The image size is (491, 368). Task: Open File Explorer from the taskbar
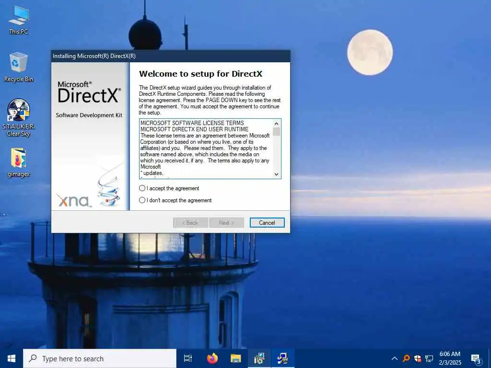point(236,358)
